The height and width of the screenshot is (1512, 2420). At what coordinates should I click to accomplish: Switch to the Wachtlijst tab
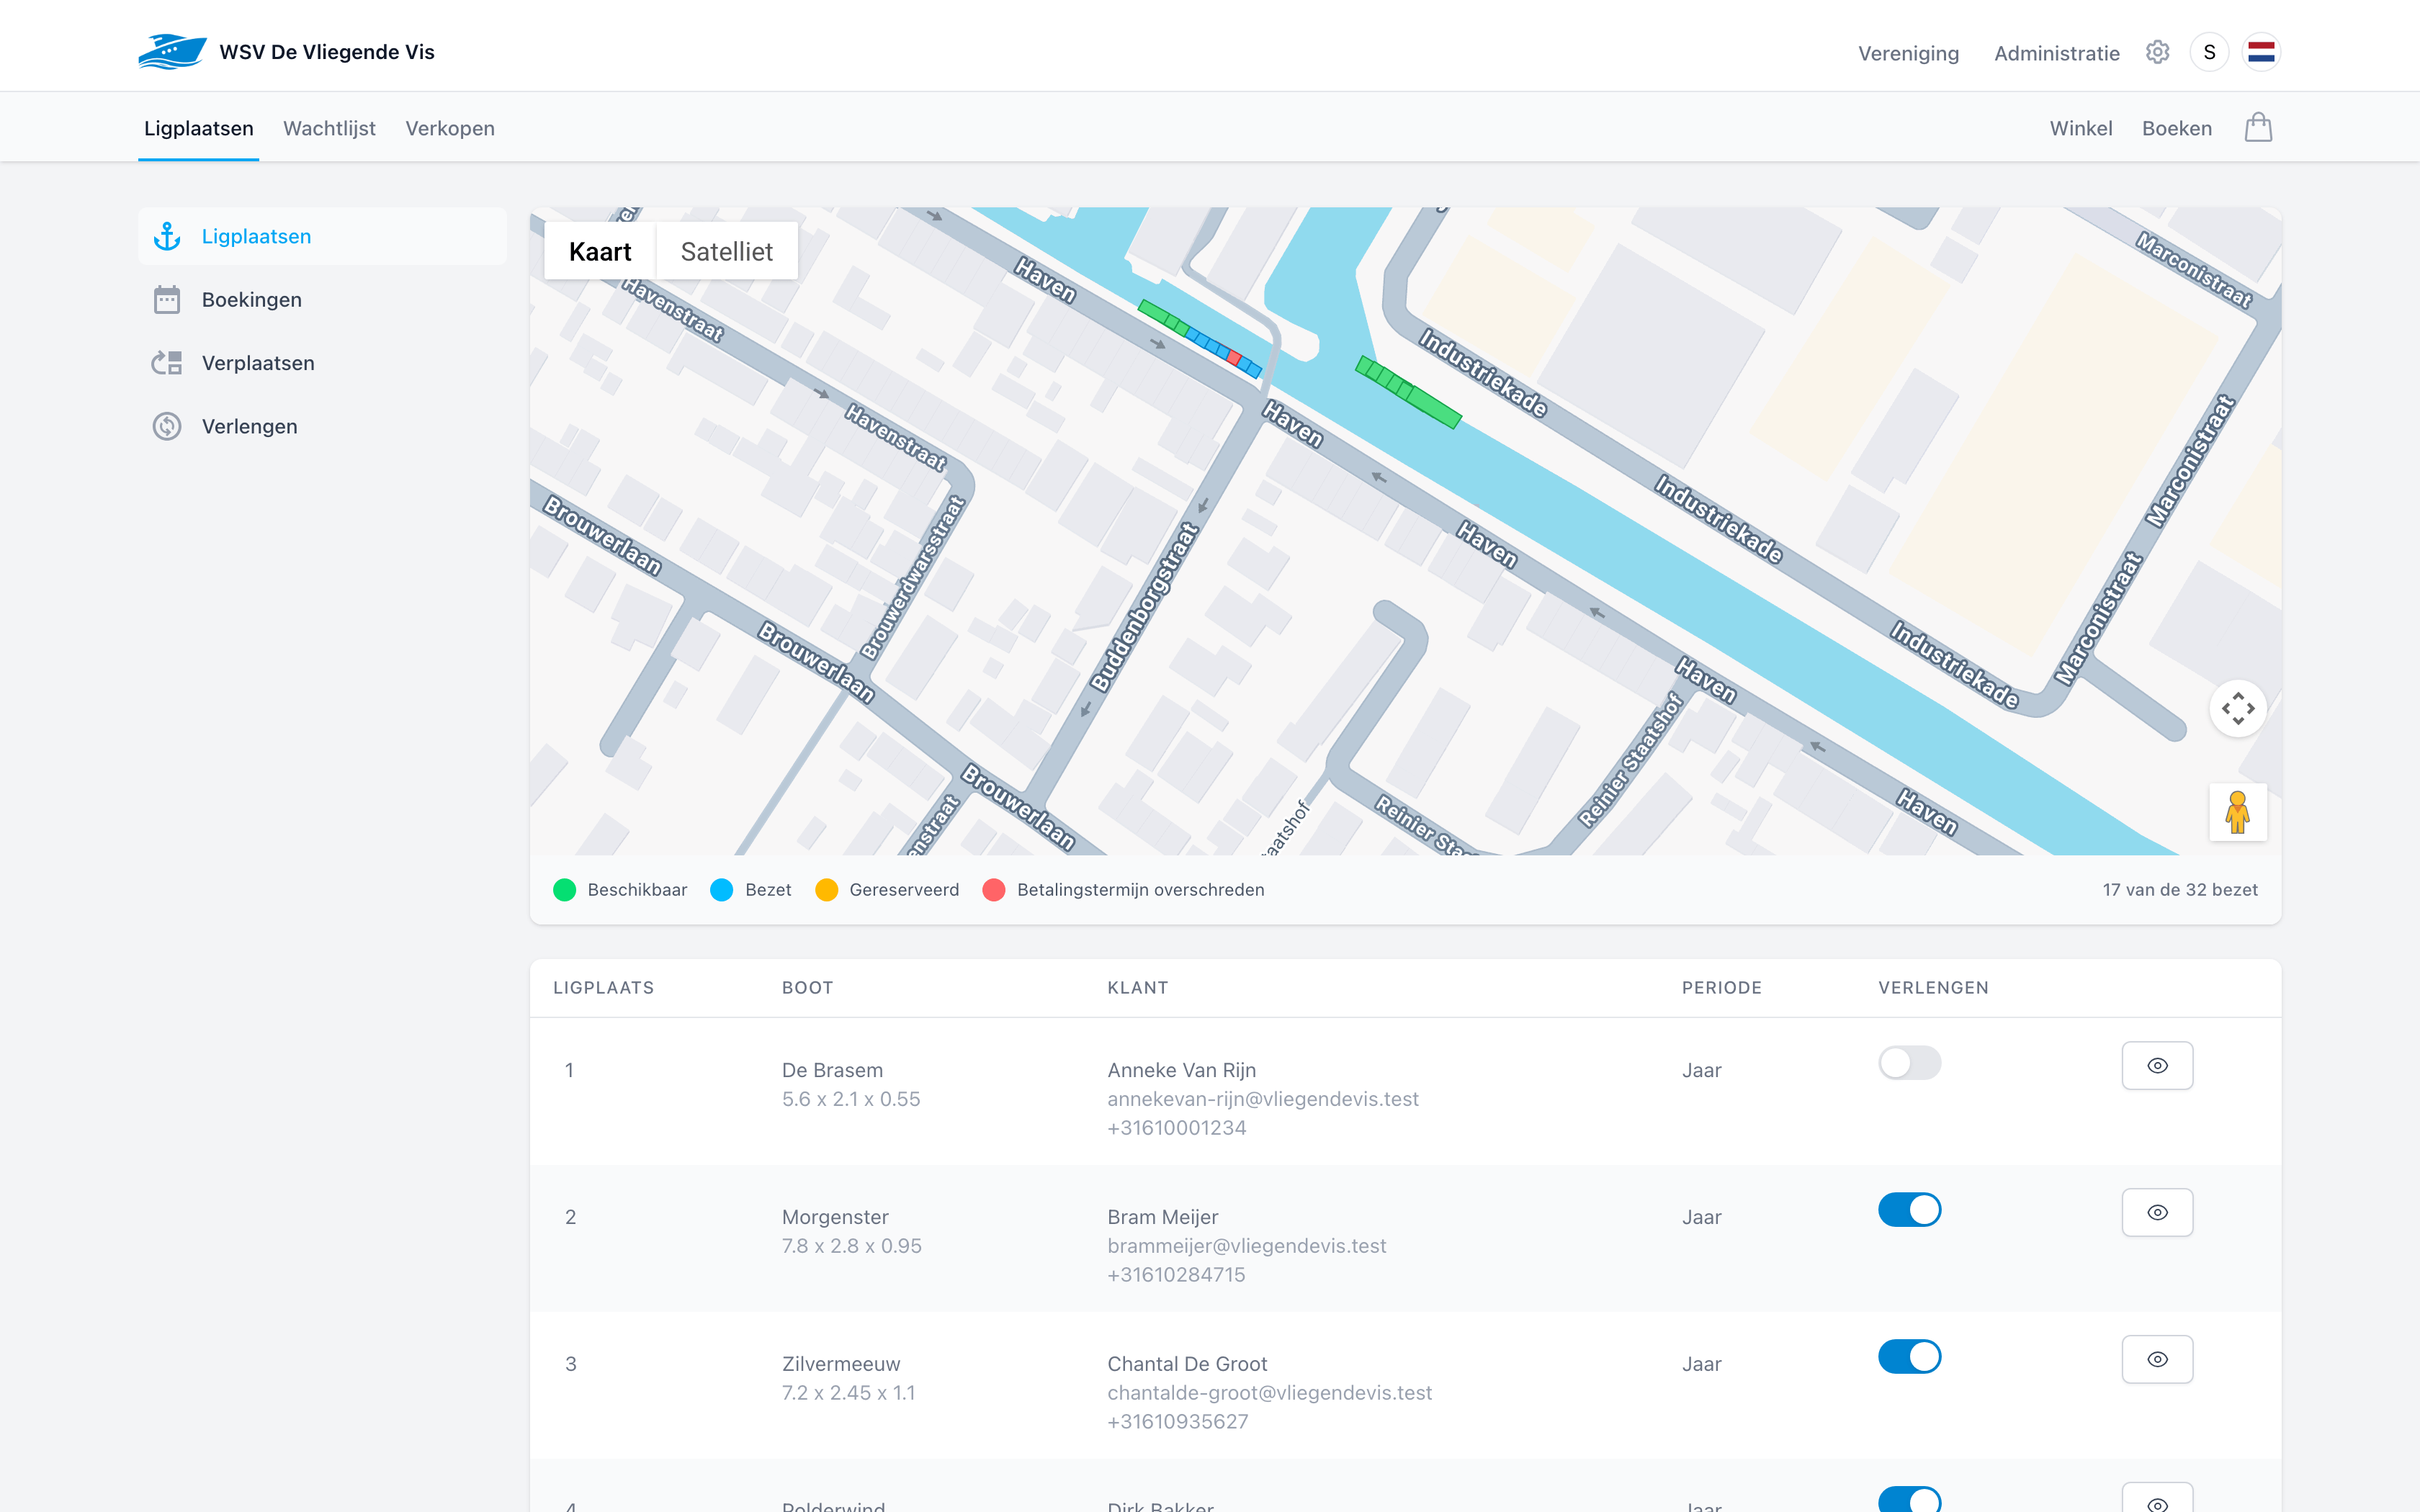[x=329, y=128]
